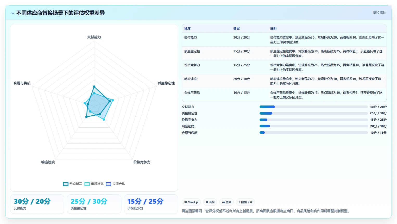This screenshot has height=224, width=397.
Task: Click the 路径雷达 label in the header
Action: 379,13
